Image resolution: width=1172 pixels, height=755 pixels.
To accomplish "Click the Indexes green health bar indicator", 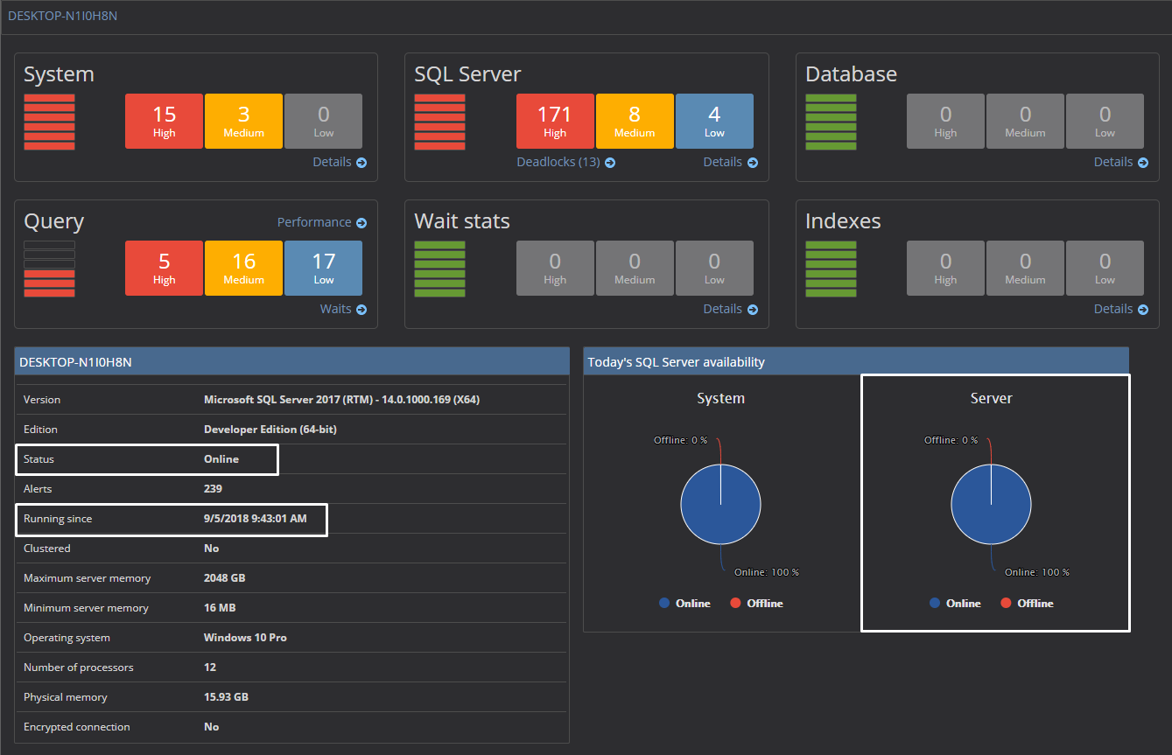I will coord(831,269).
